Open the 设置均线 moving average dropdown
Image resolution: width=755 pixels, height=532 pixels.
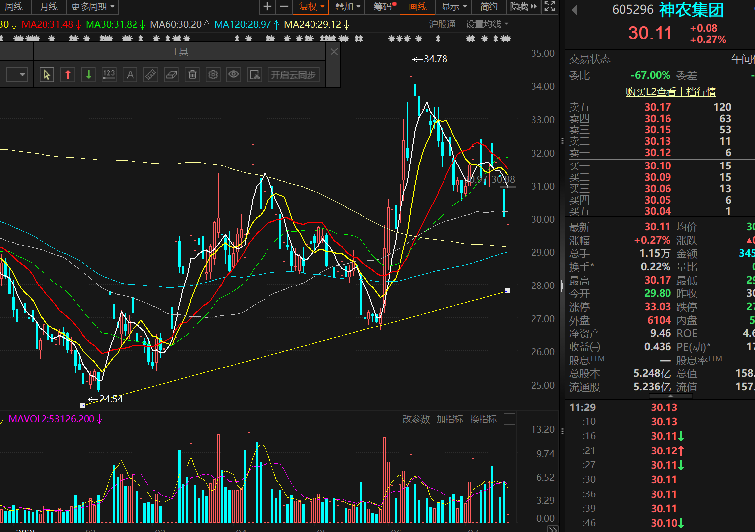point(487,24)
